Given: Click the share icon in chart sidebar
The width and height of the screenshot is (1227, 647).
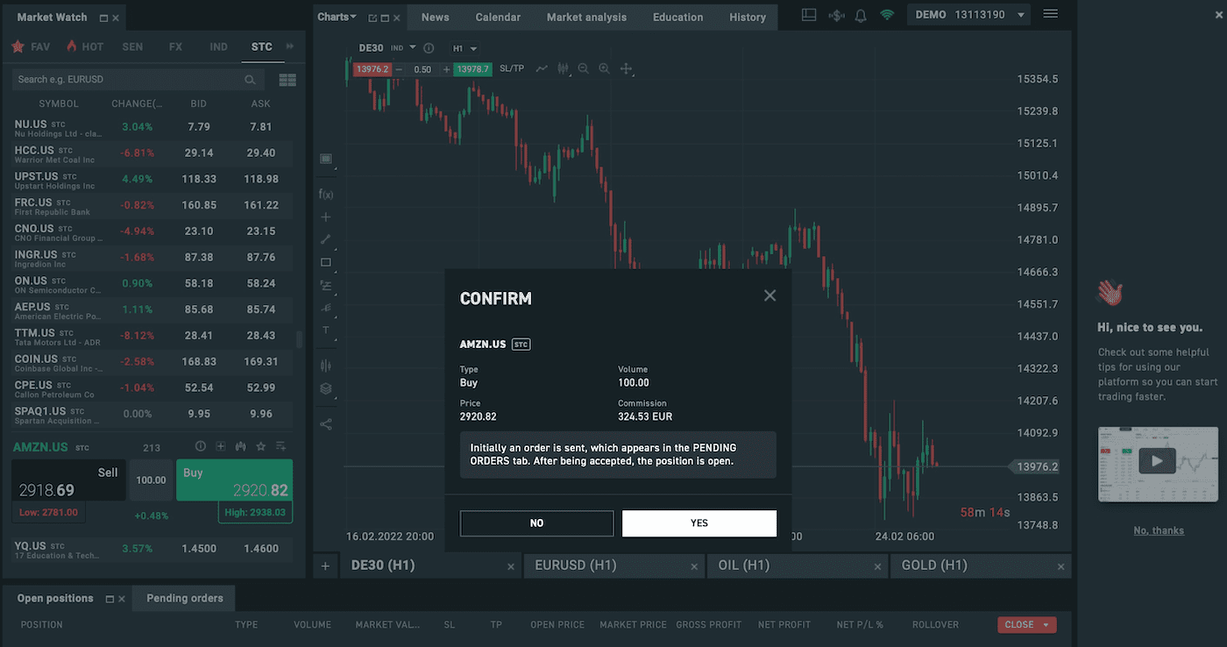Looking at the screenshot, I should coord(326,424).
